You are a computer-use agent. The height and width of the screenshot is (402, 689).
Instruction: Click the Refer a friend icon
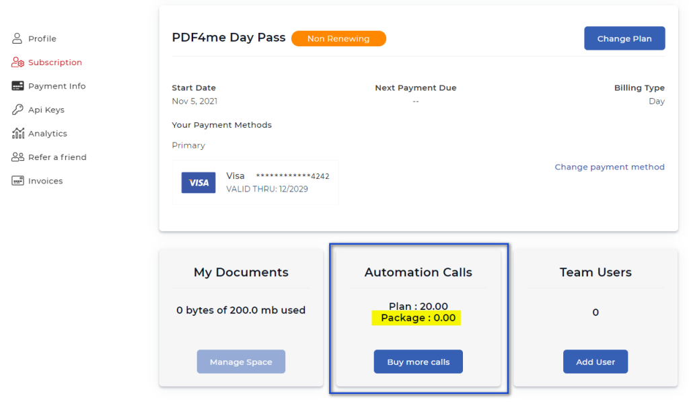pos(18,157)
